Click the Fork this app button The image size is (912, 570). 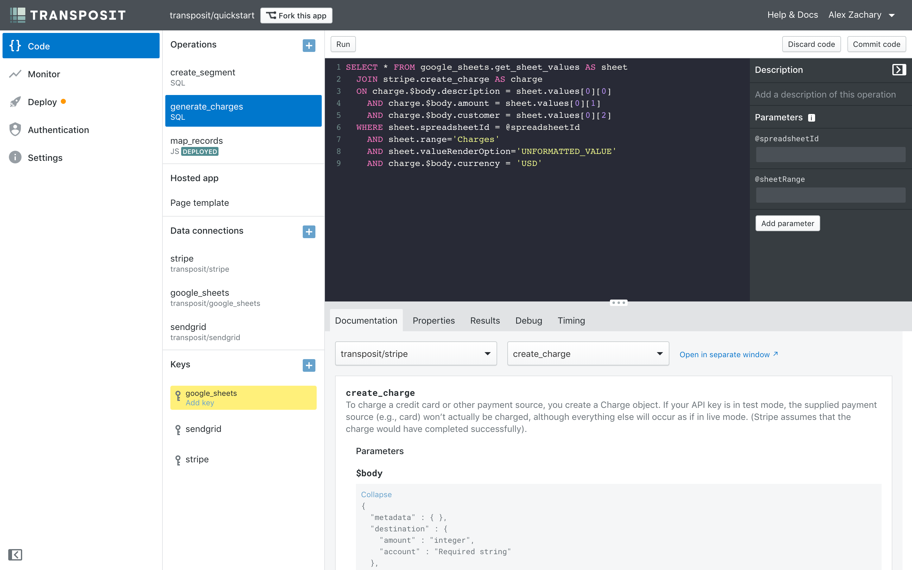296,16
